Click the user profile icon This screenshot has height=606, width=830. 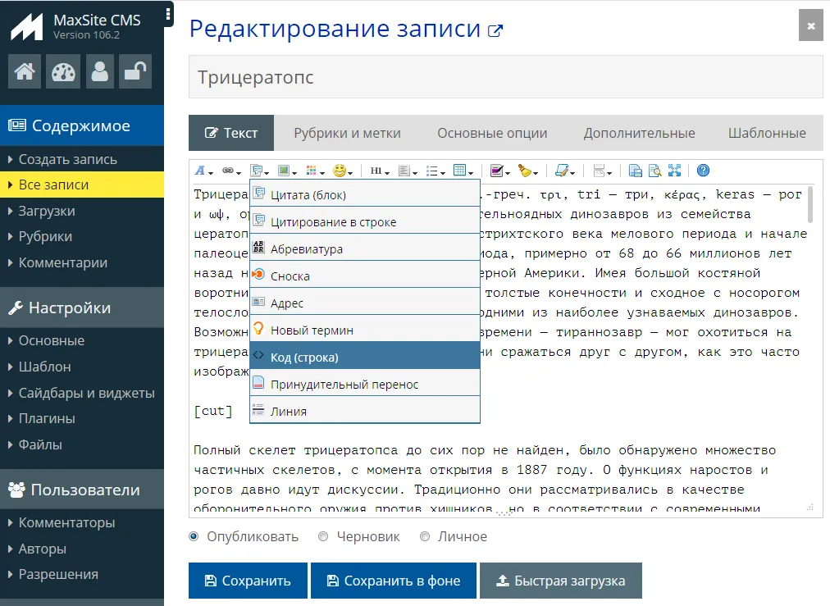pyautogui.click(x=100, y=72)
